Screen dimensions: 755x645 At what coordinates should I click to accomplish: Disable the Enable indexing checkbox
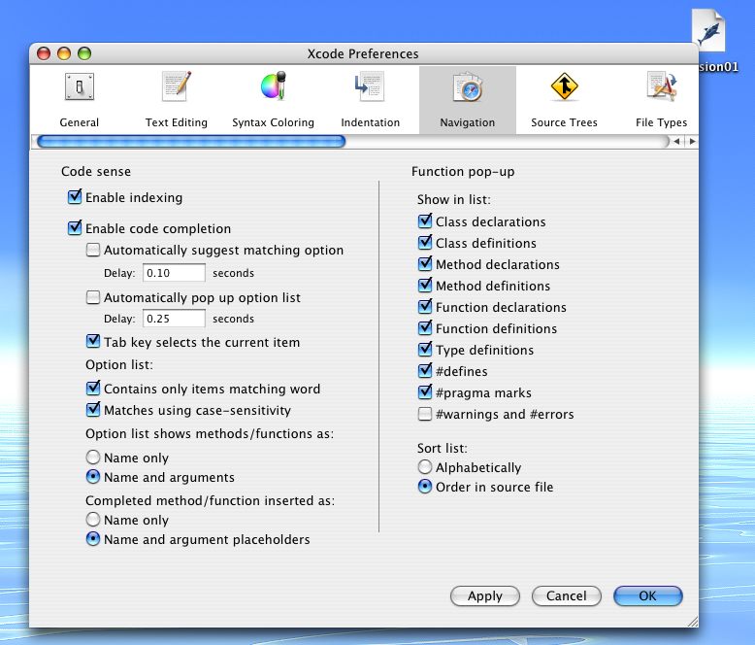75,197
